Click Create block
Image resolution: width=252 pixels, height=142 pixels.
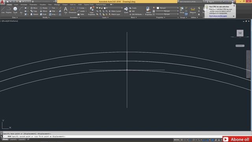[133, 8]
